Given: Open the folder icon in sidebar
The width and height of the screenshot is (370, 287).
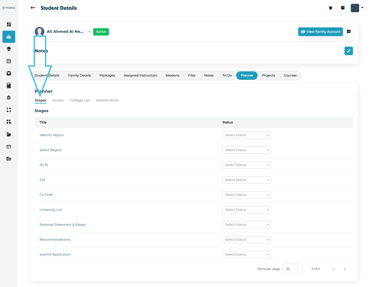Looking at the screenshot, I should pos(9,134).
